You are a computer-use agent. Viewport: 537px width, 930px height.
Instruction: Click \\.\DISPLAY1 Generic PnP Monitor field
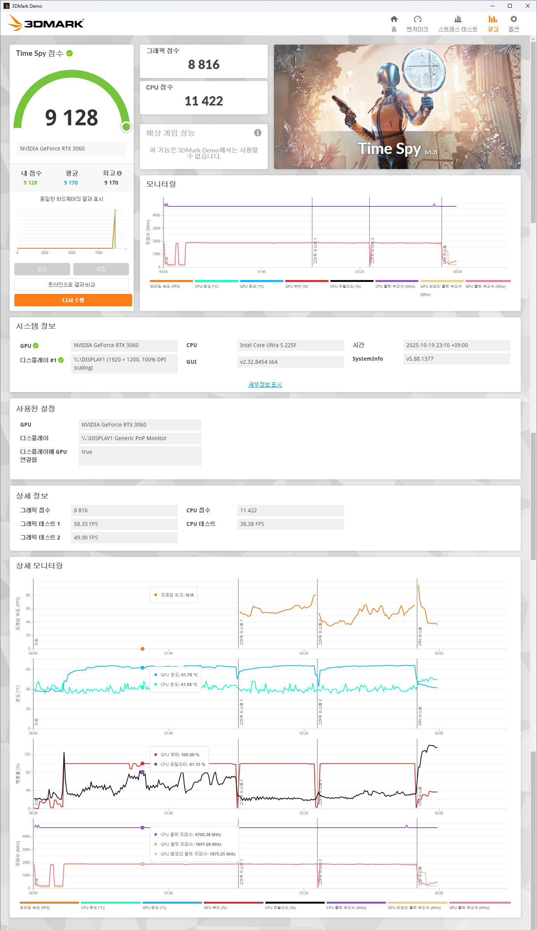(140, 438)
